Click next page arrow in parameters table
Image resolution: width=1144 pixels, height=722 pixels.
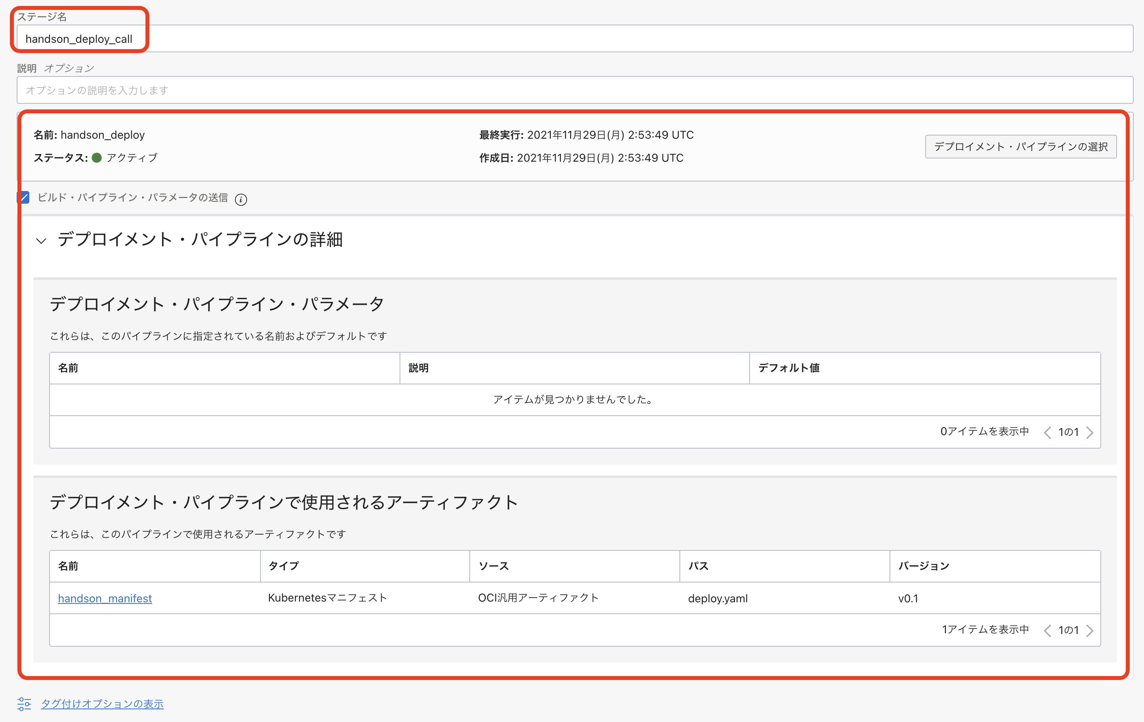pyautogui.click(x=1090, y=432)
